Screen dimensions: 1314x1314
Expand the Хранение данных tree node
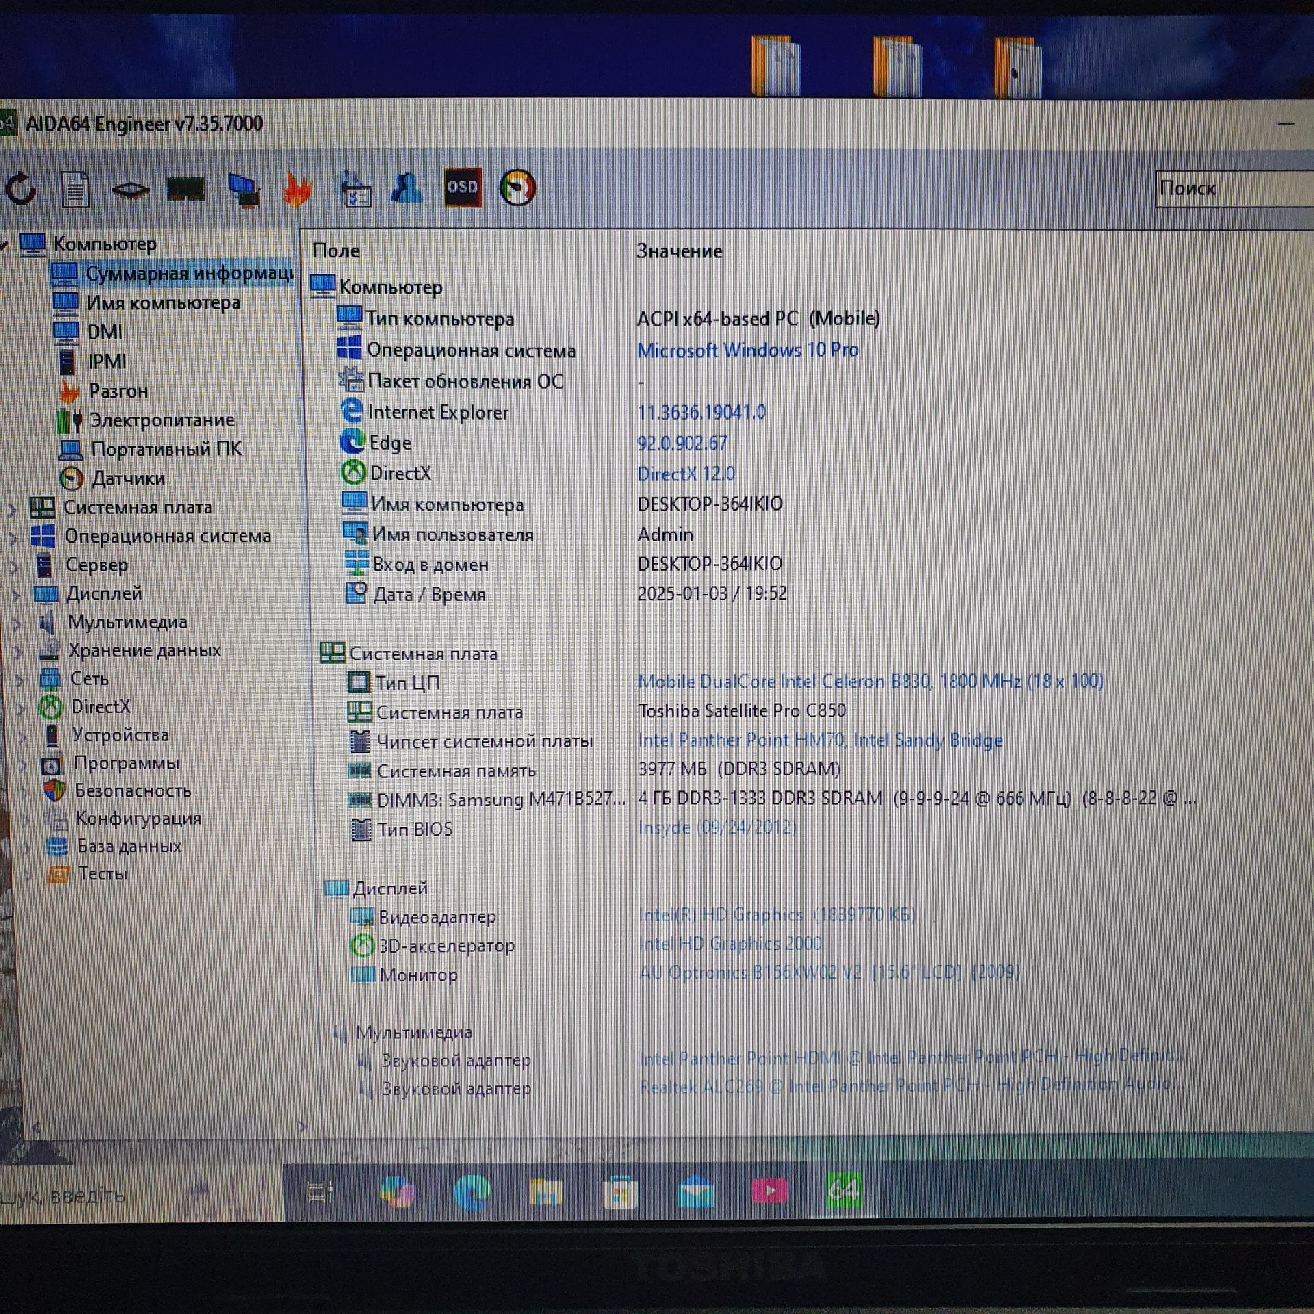18,652
